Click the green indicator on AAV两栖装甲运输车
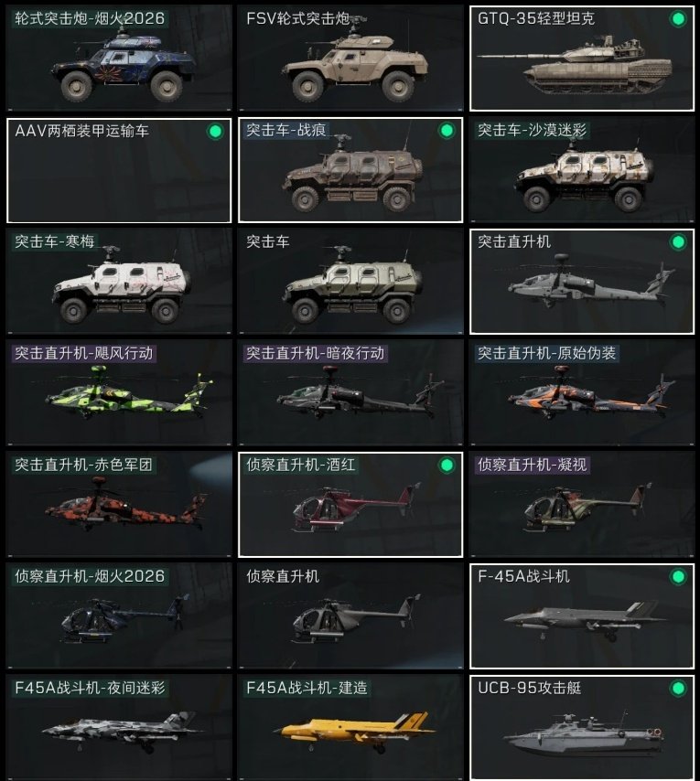The width and height of the screenshot is (700, 781). pyautogui.click(x=215, y=132)
